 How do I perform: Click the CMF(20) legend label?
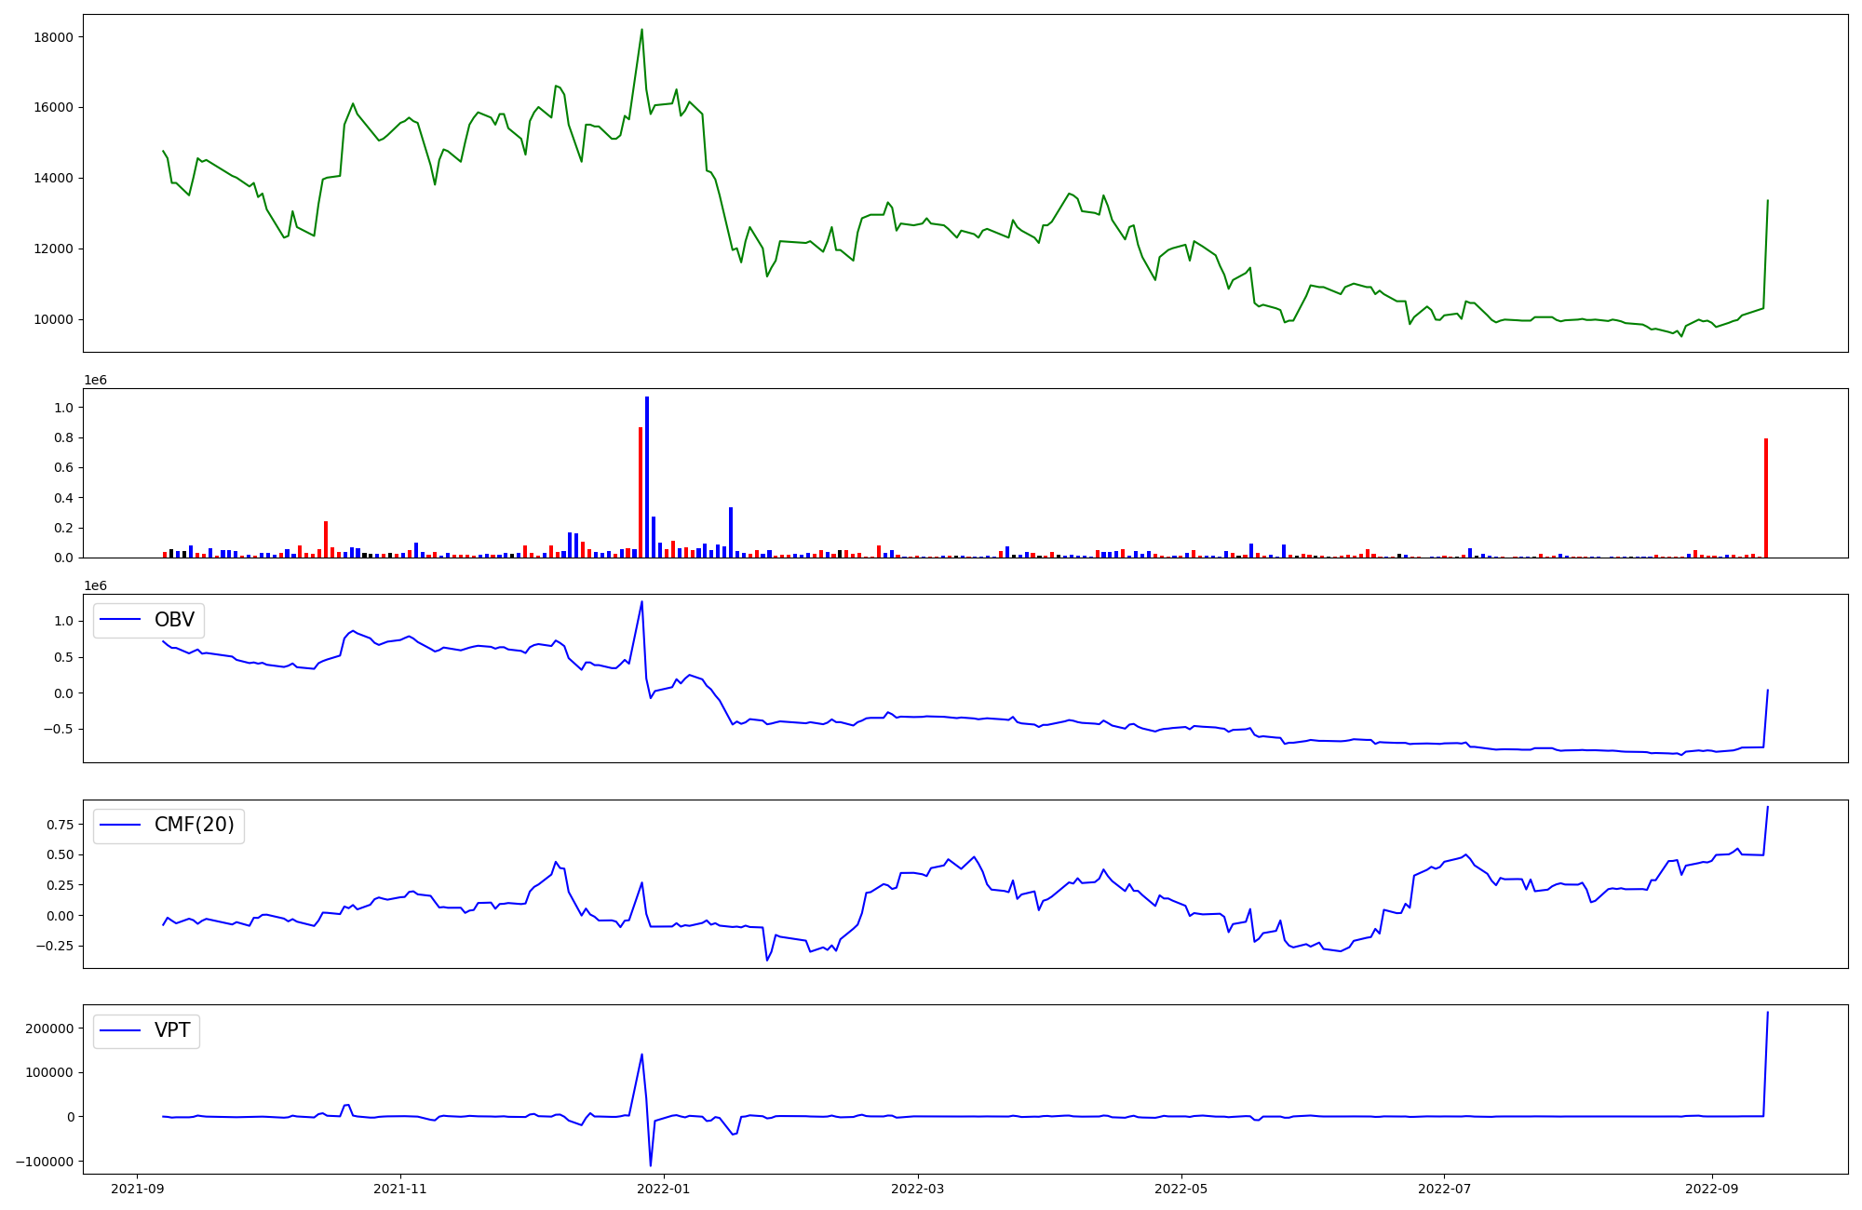(194, 825)
